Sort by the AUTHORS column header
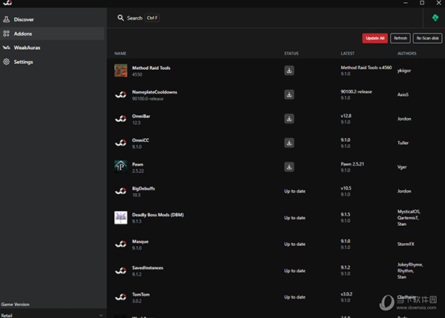The width and height of the screenshot is (445, 318). click(406, 53)
